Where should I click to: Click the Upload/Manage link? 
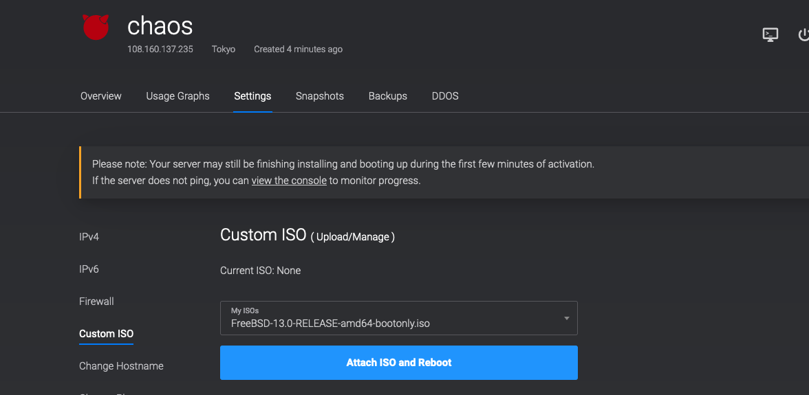[353, 237]
